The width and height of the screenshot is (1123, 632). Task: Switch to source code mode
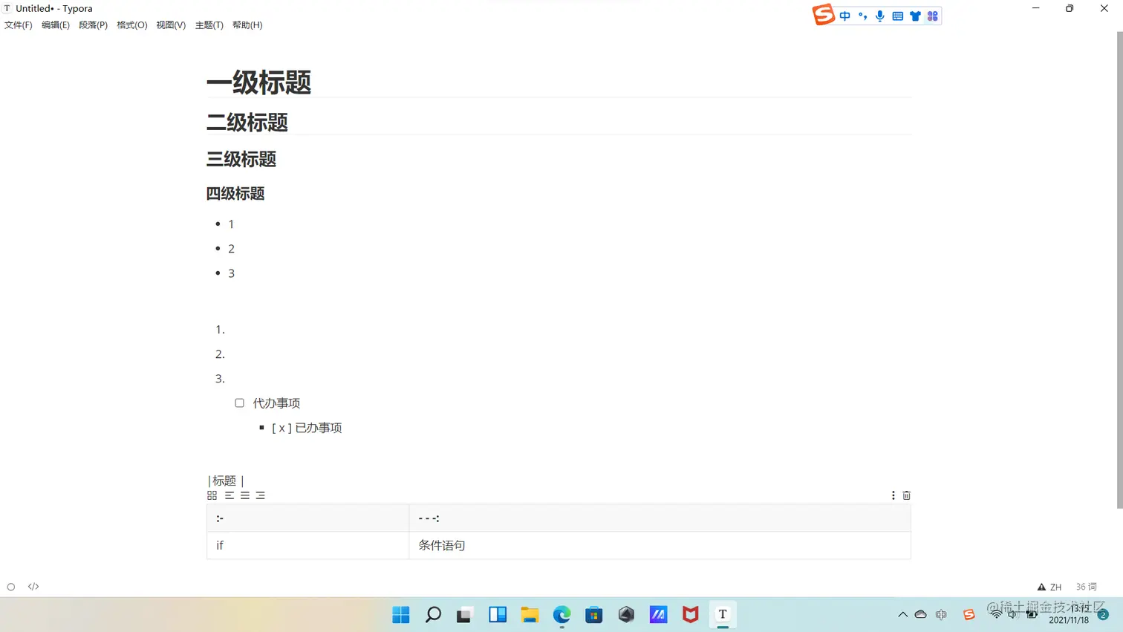click(33, 587)
